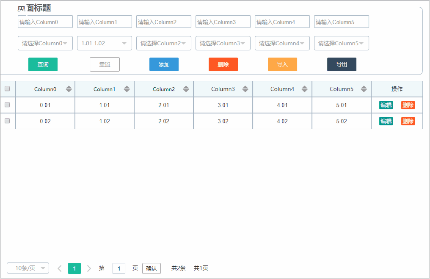Open the 10条/页 page size dropdown

[28, 268]
